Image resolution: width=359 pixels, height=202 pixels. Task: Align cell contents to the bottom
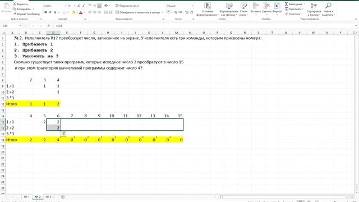tap(99, 6)
